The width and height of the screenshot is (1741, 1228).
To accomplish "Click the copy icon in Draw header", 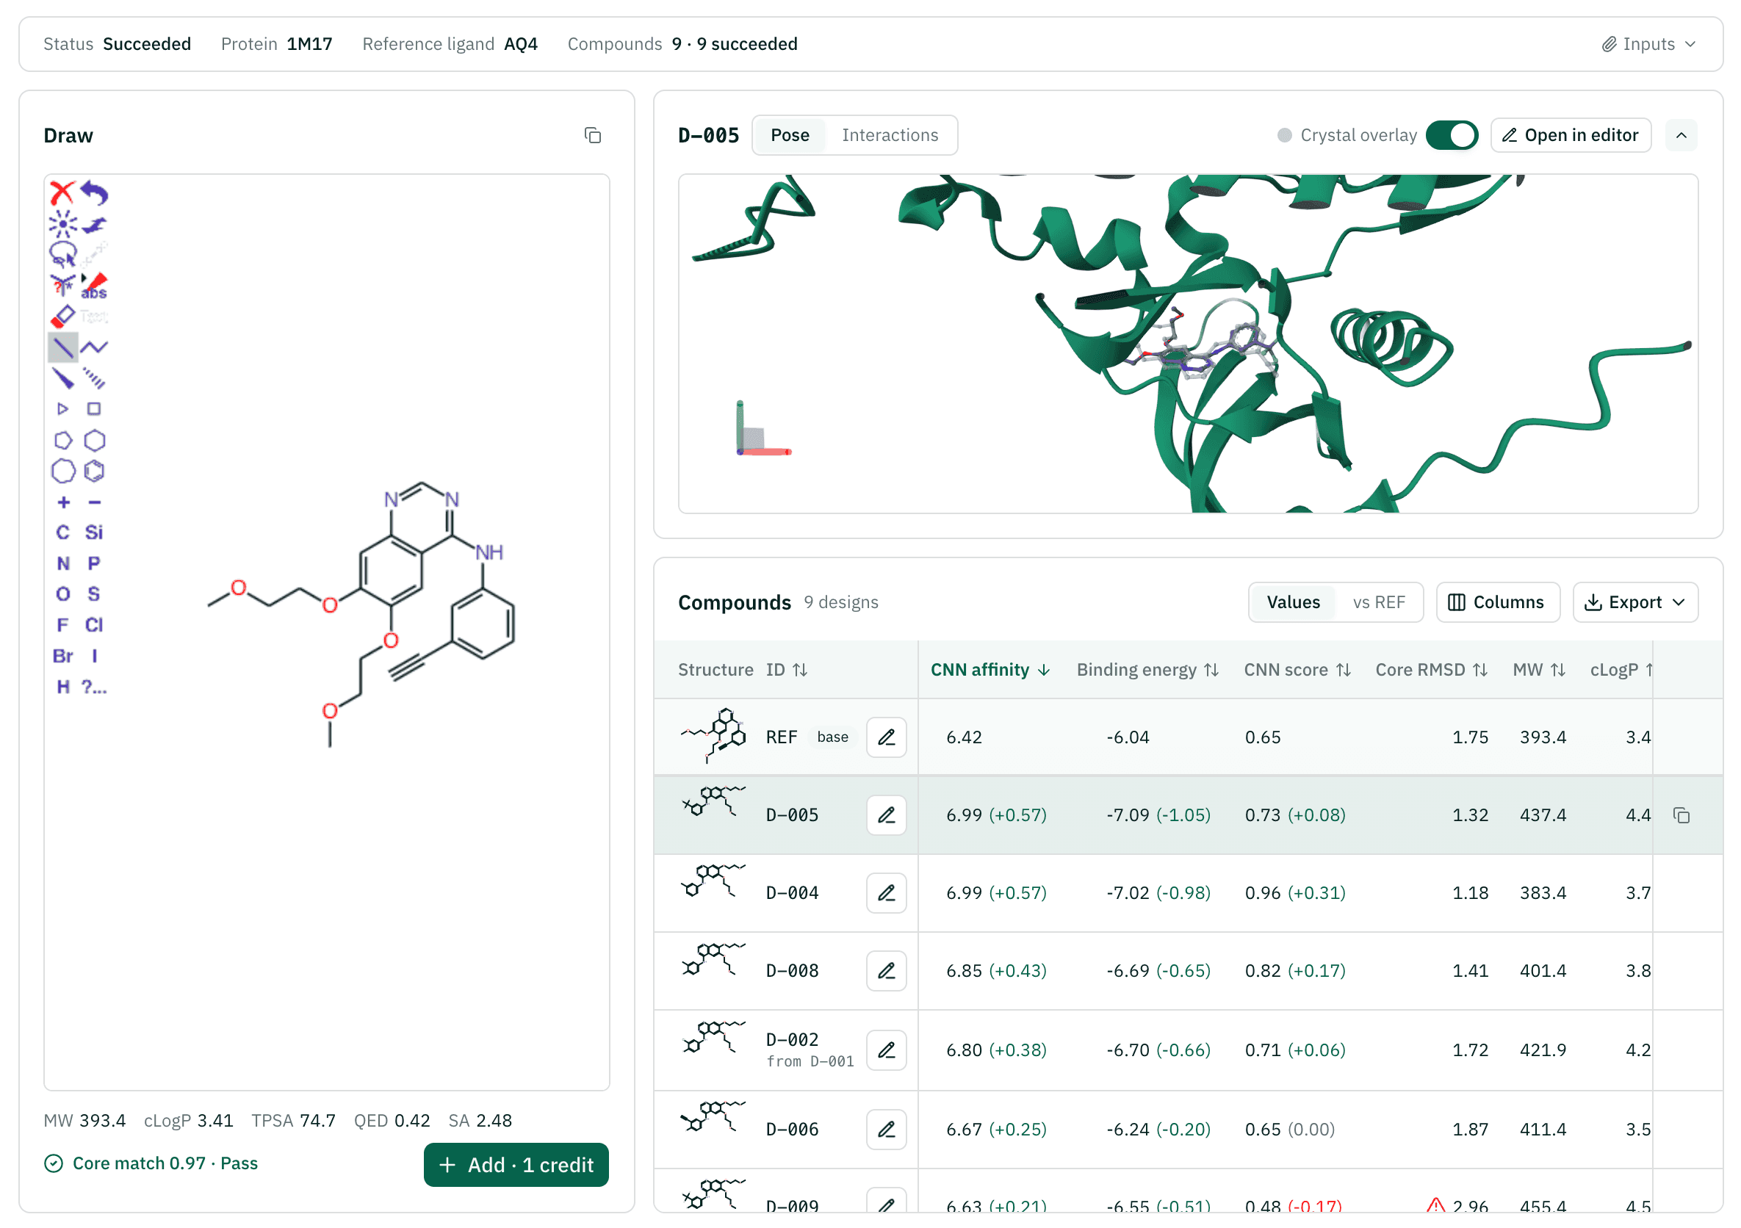I will (x=593, y=136).
